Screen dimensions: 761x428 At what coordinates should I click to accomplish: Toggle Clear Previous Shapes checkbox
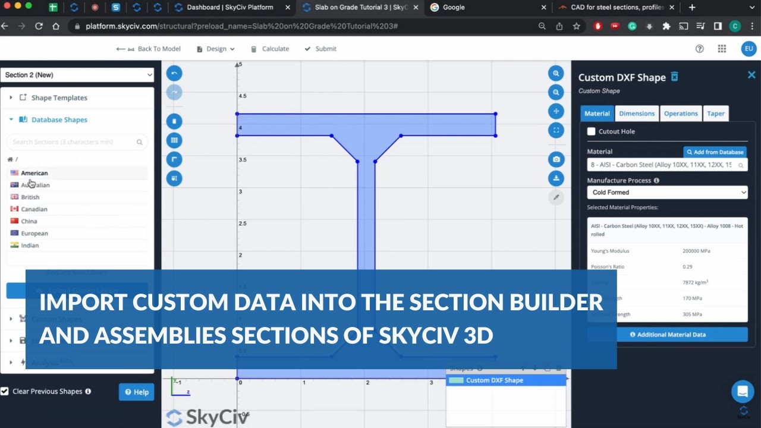(x=5, y=391)
